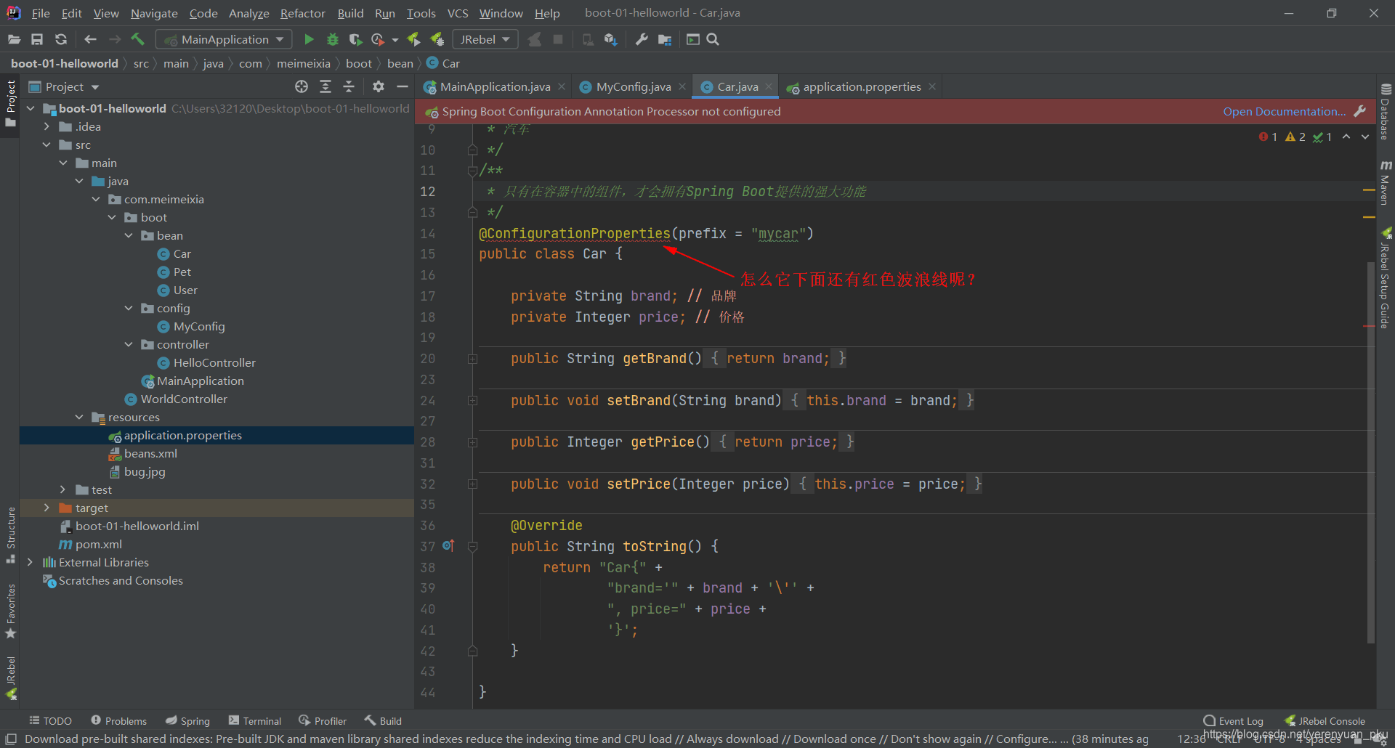The image size is (1395, 748).
Task: Click the Search Everywhere magnifier icon
Action: click(713, 39)
